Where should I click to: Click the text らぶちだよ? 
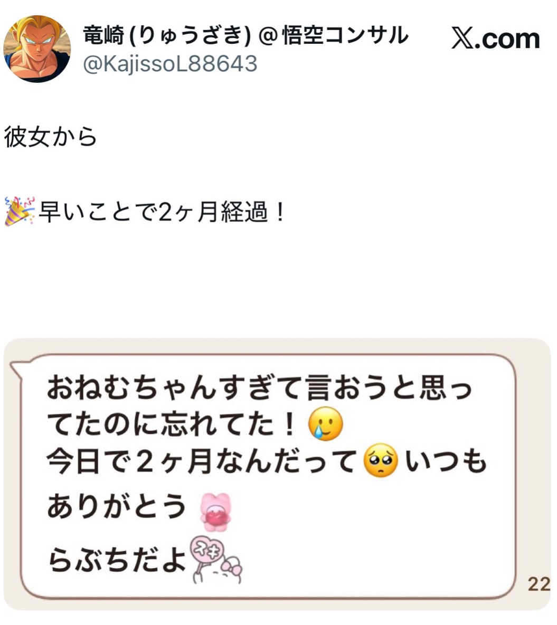(x=117, y=560)
